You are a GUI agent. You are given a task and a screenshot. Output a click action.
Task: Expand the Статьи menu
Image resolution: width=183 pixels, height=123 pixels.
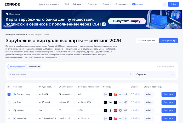click(107, 4)
